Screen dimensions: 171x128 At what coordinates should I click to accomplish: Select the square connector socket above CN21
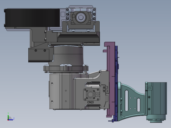tap(91, 95)
